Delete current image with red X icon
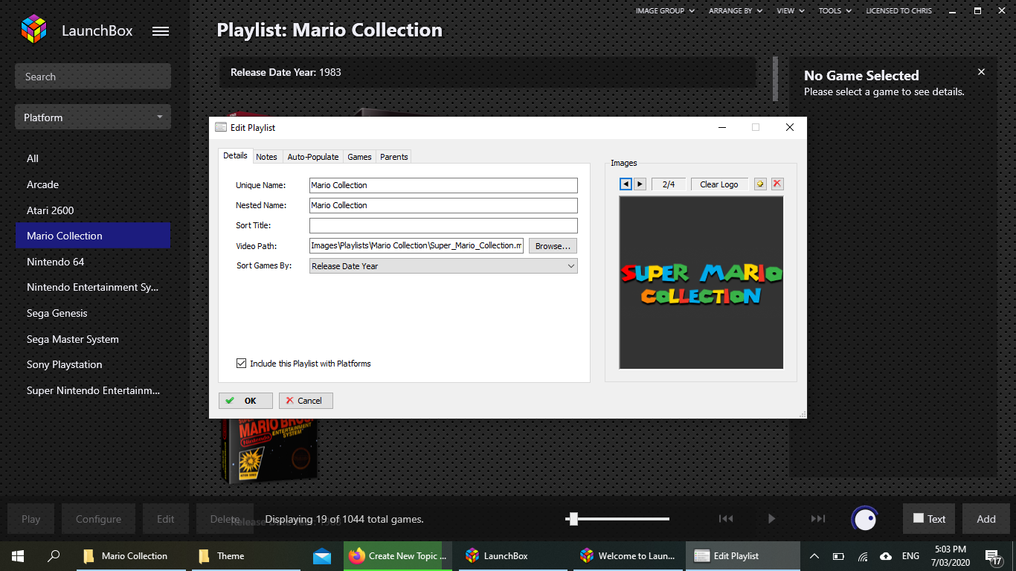The width and height of the screenshot is (1016, 571). click(777, 184)
